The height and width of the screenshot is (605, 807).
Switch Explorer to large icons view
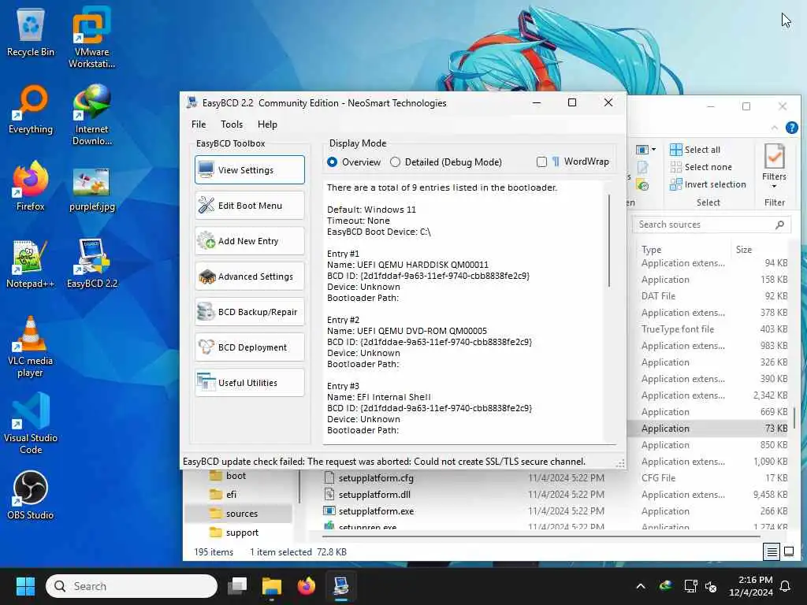pos(789,552)
